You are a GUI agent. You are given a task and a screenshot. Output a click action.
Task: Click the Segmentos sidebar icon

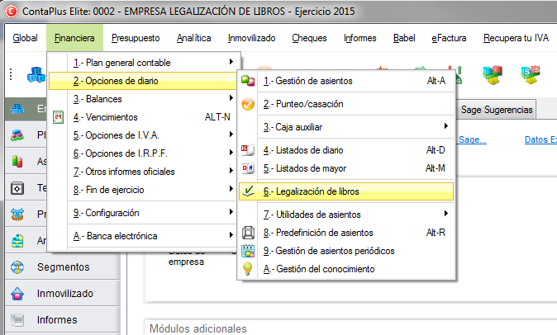(17, 267)
